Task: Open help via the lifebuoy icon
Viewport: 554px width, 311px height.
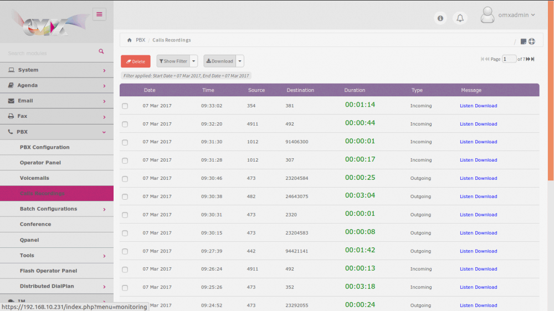Action: [532, 42]
